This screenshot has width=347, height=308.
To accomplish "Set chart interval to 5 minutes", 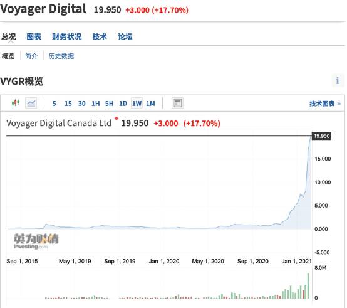I will (54, 104).
